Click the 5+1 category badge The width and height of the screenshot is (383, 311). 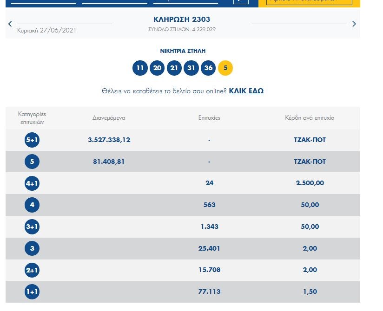point(32,140)
